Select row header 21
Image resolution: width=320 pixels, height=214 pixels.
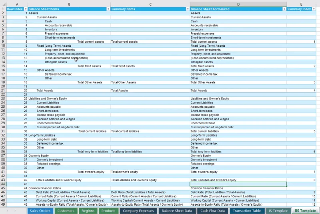3,90
